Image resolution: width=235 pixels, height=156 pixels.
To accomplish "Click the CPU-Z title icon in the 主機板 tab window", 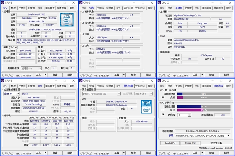I will (x=159, y=3).
